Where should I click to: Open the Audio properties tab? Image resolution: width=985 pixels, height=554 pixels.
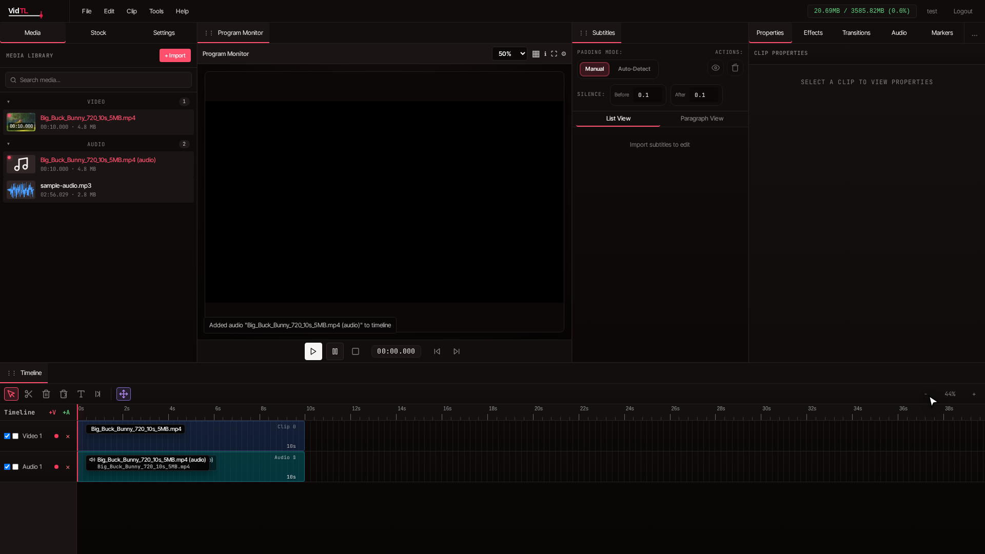pyautogui.click(x=899, y=33)
